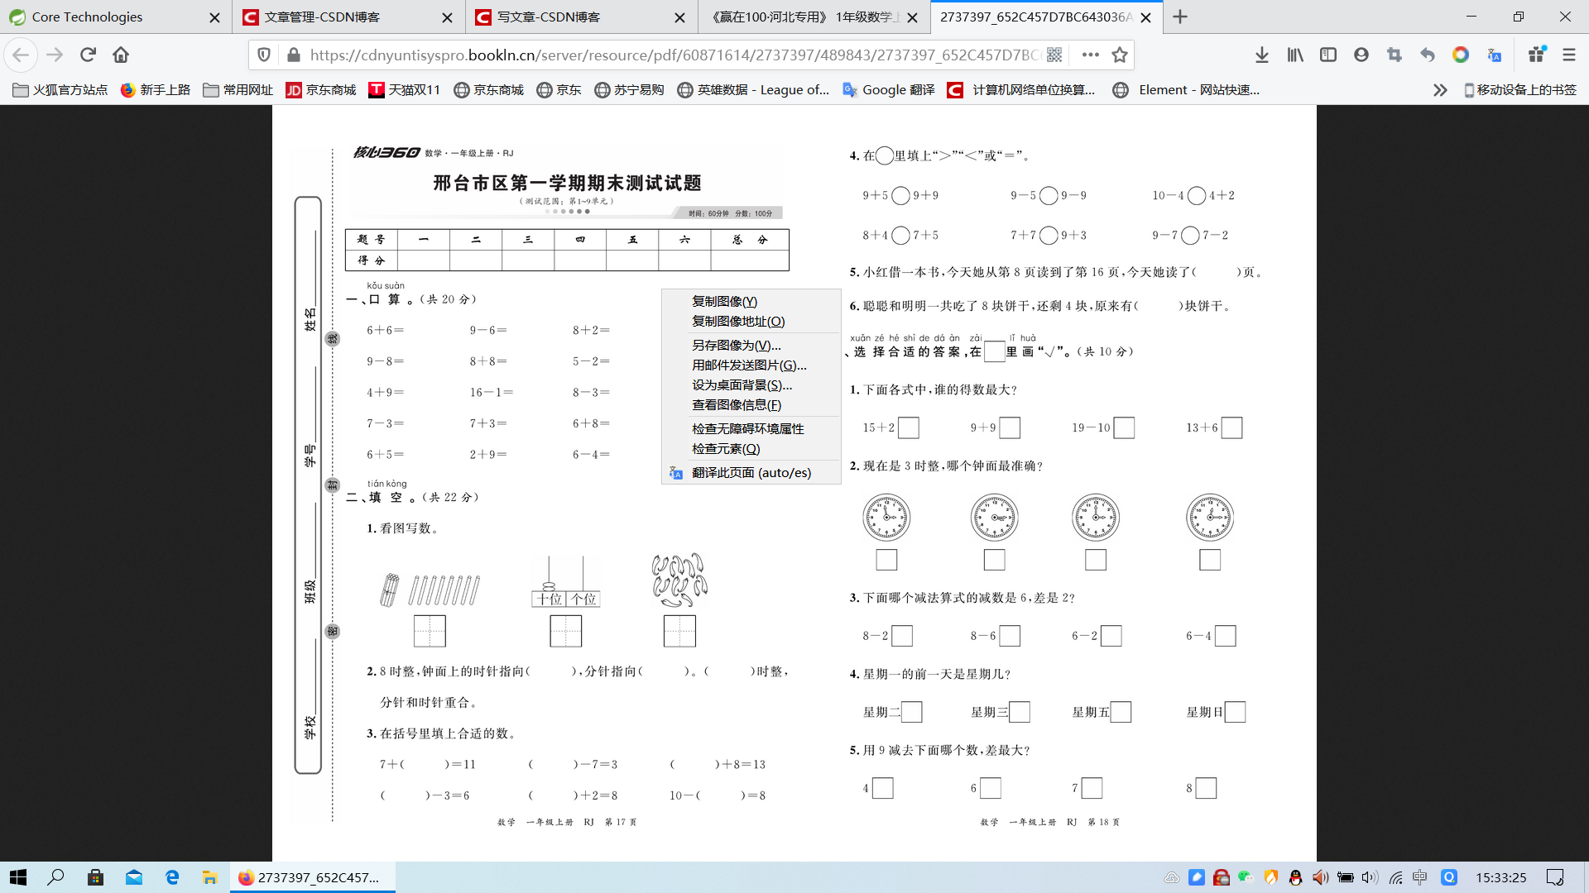The image size is (1589, 893).
Task: Open the page actions ellipsis menu
Action: click(1091, 55)
